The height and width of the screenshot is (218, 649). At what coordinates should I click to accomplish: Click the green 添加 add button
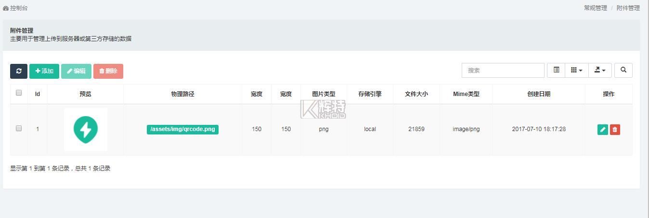(x=44, y=71)
